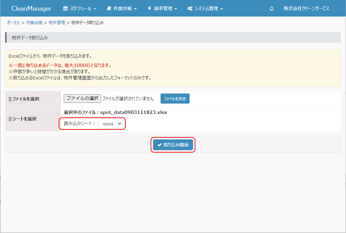Click the book icon beside 作業台帳
This screenshot has height=233, width=346.
tap(109, 9)
